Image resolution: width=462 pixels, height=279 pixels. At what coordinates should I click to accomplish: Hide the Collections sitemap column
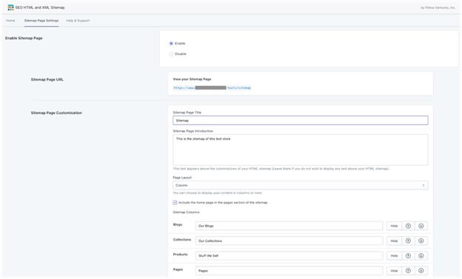pyautogui.click(x=394, y=241)
